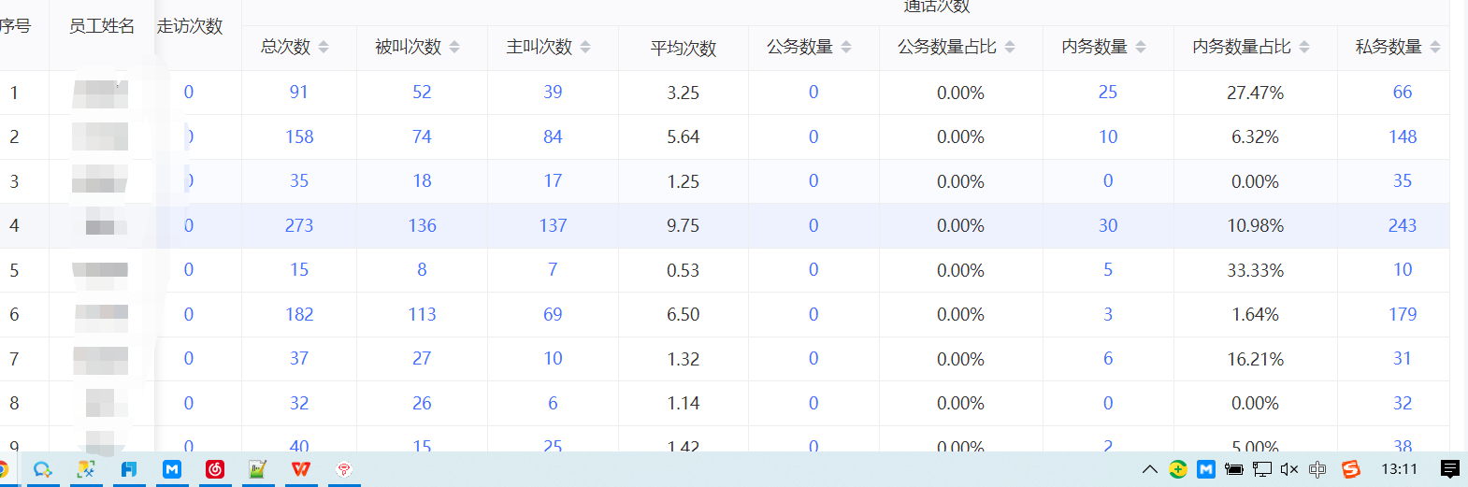Sort table by 总次数 column arrows

[x=324, y=47]
